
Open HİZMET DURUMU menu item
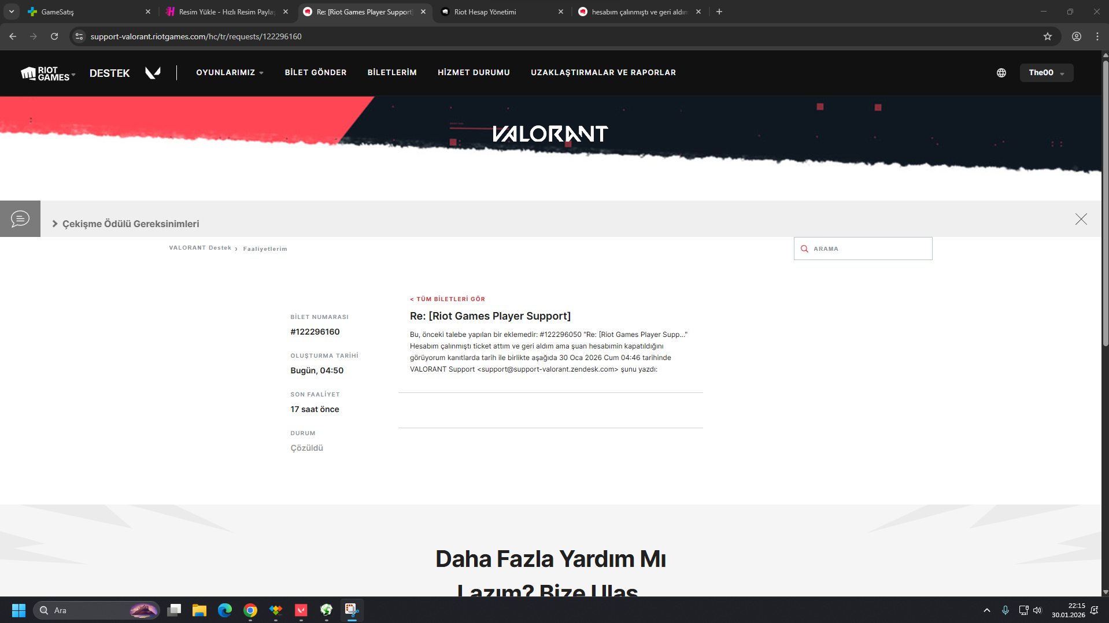pos(474,73)
